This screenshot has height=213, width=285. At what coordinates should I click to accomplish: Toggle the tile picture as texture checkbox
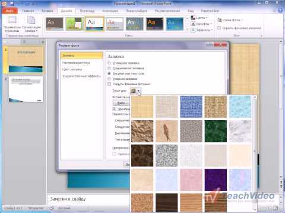click(115, 109)
